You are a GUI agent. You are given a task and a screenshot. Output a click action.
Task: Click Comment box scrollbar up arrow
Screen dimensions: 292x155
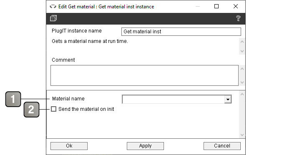point(242,69)
